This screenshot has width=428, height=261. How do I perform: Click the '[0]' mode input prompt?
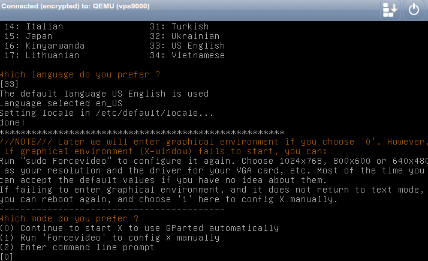tap(7, 257)
